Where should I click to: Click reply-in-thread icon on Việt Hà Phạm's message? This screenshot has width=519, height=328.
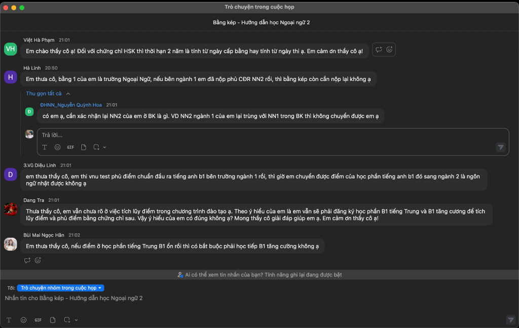[378, 50]
